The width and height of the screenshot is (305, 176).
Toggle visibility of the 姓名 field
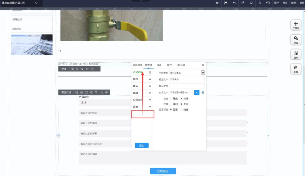click(x=150, y=79)
